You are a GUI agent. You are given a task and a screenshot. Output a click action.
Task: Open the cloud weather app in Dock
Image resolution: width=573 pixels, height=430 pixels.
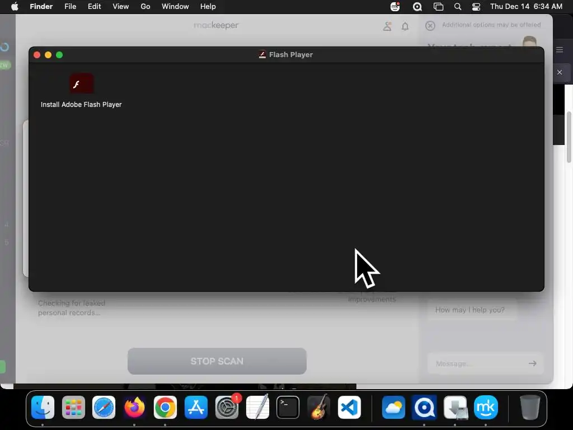tap(393, 408)
